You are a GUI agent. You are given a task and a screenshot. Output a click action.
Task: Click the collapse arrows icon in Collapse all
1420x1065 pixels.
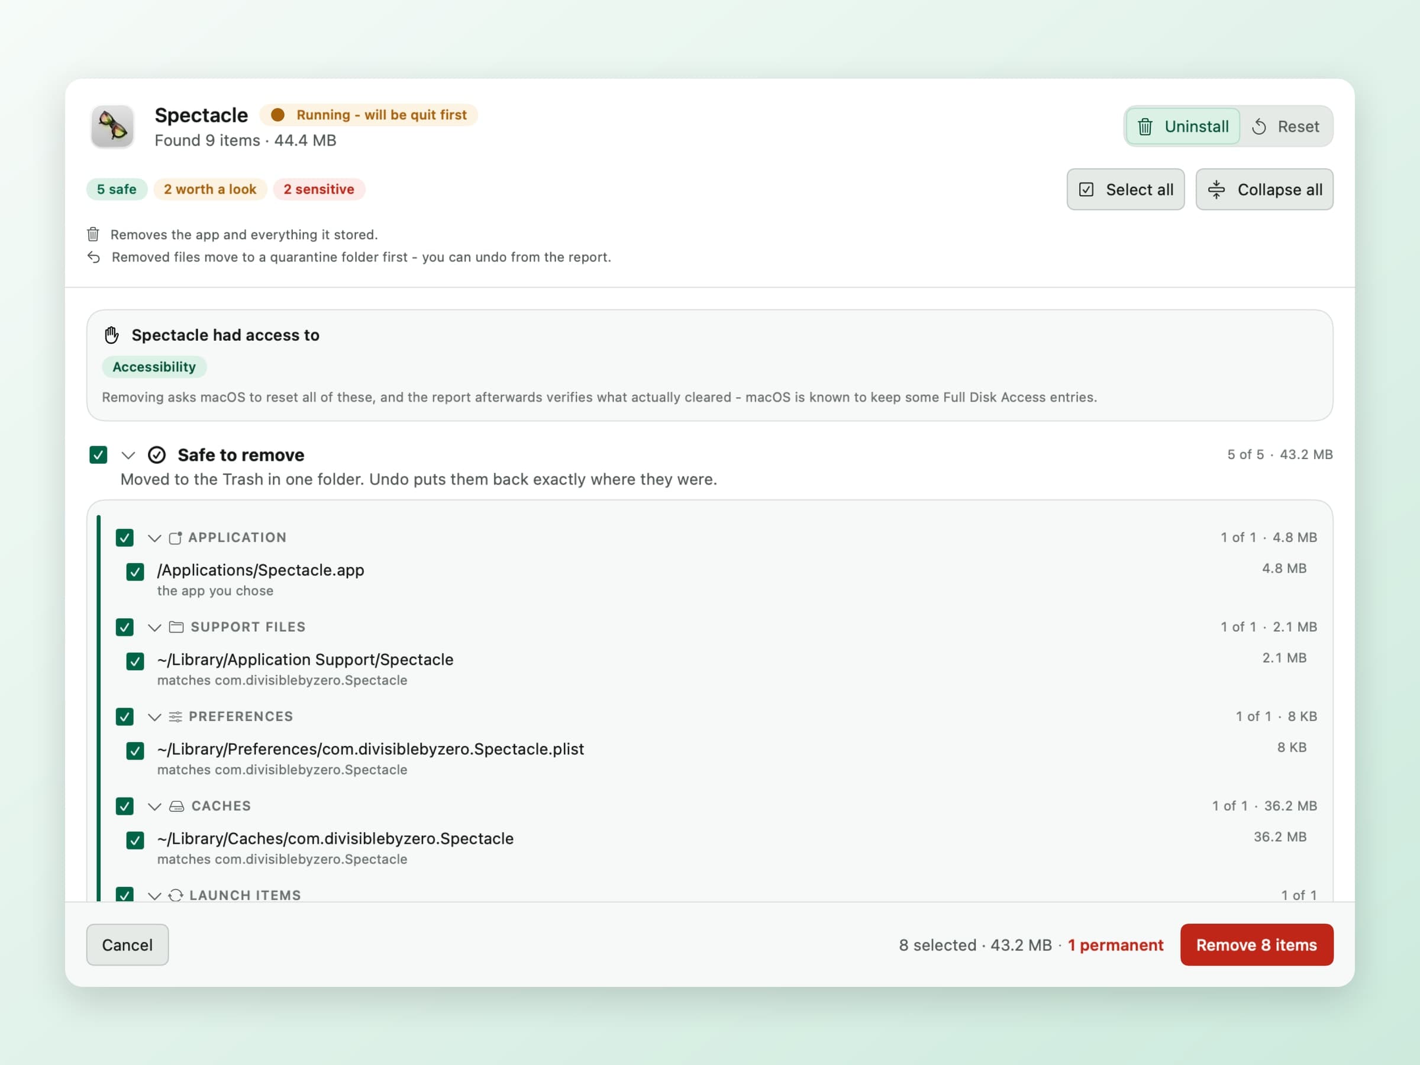pos(1216,189)
